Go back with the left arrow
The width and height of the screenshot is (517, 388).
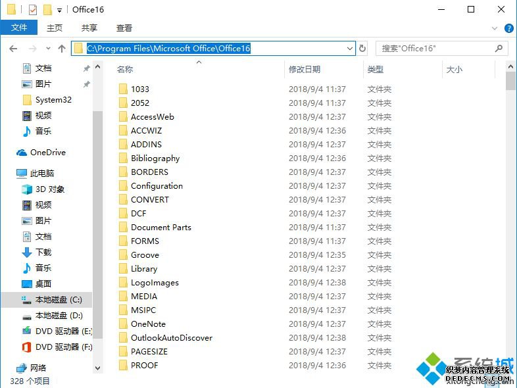pyautogui.click(x=13, y=49)
